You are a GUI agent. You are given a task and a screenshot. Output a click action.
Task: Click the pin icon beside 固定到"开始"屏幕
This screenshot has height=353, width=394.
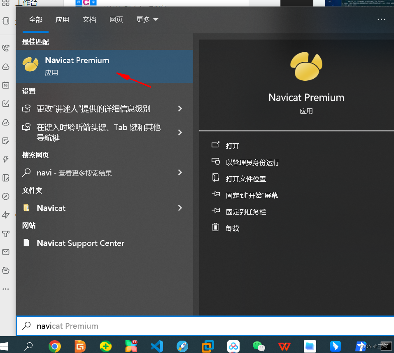[216, 194]
